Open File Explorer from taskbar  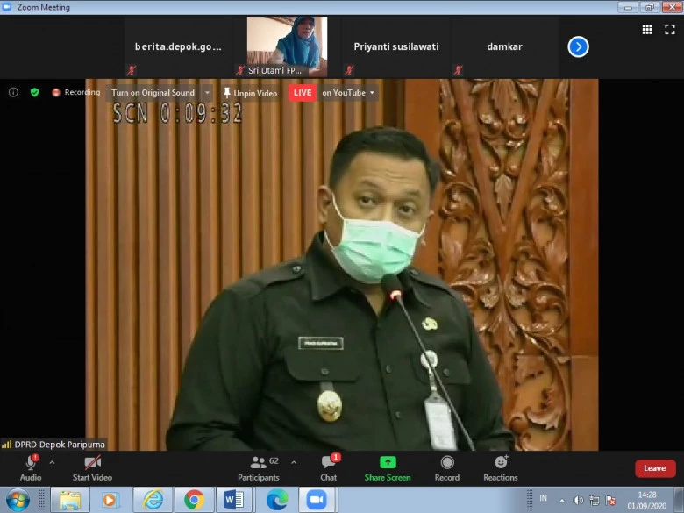point(70,500)
